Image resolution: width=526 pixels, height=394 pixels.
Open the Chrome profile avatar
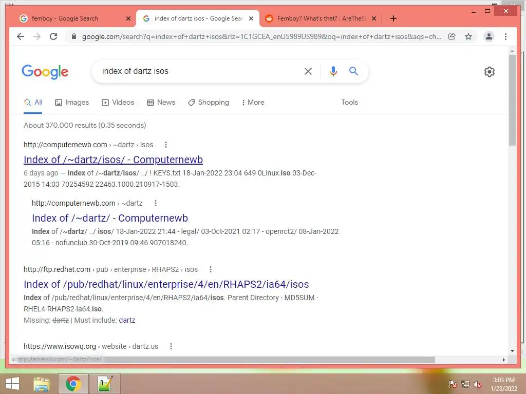click(489, 36)
